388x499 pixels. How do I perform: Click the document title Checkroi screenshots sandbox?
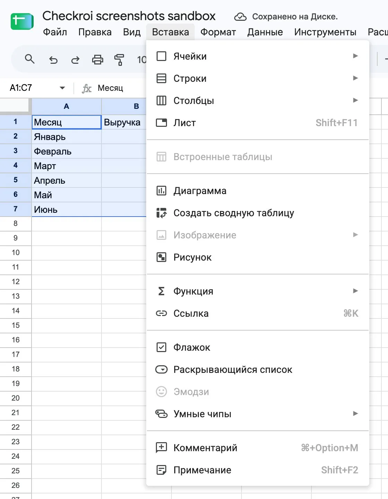[x=129, y=16]
